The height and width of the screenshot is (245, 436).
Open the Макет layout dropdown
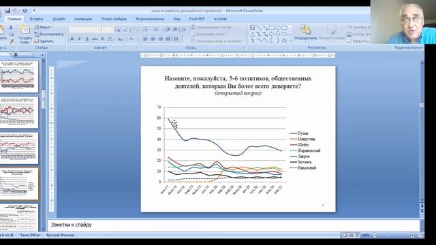(x=44, y=27)
